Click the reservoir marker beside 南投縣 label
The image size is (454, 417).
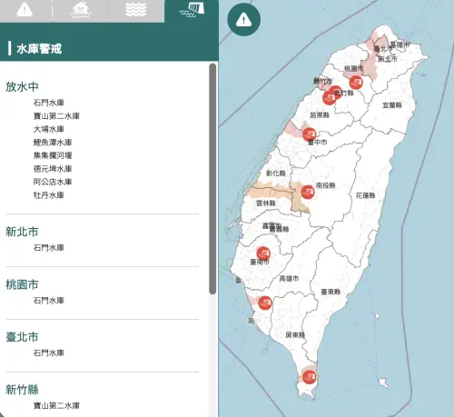click(308, 193)
